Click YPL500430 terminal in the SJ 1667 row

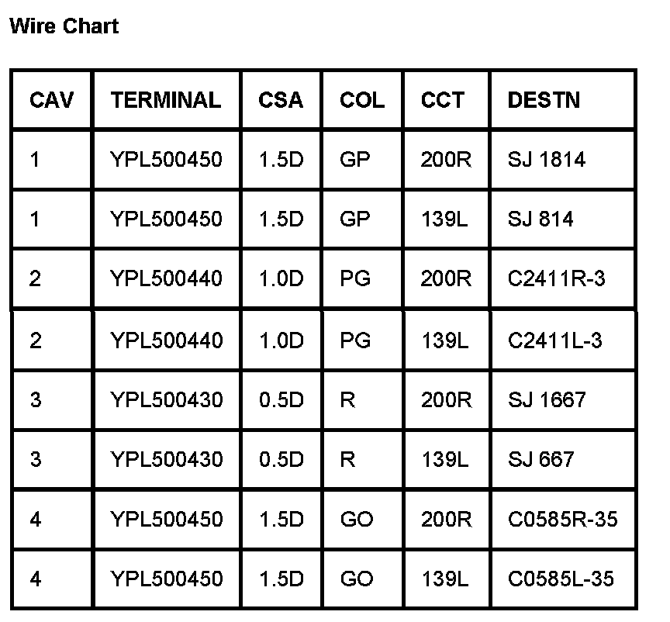pyautogui.click(x=166, y=400)
